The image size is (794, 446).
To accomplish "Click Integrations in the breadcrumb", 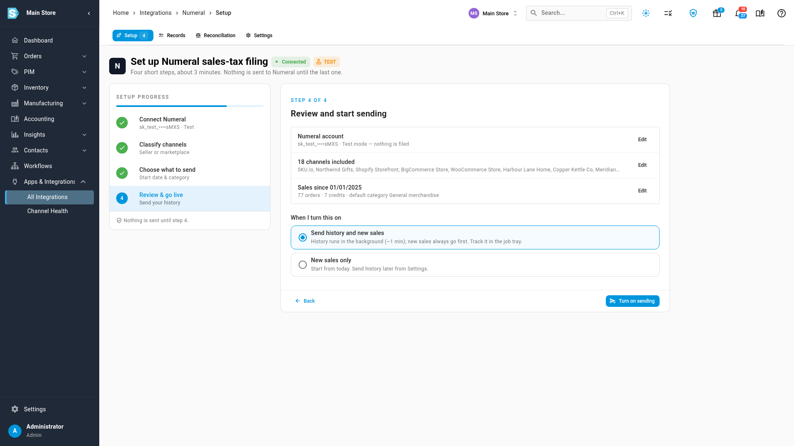I will click(x=155, y=13).
